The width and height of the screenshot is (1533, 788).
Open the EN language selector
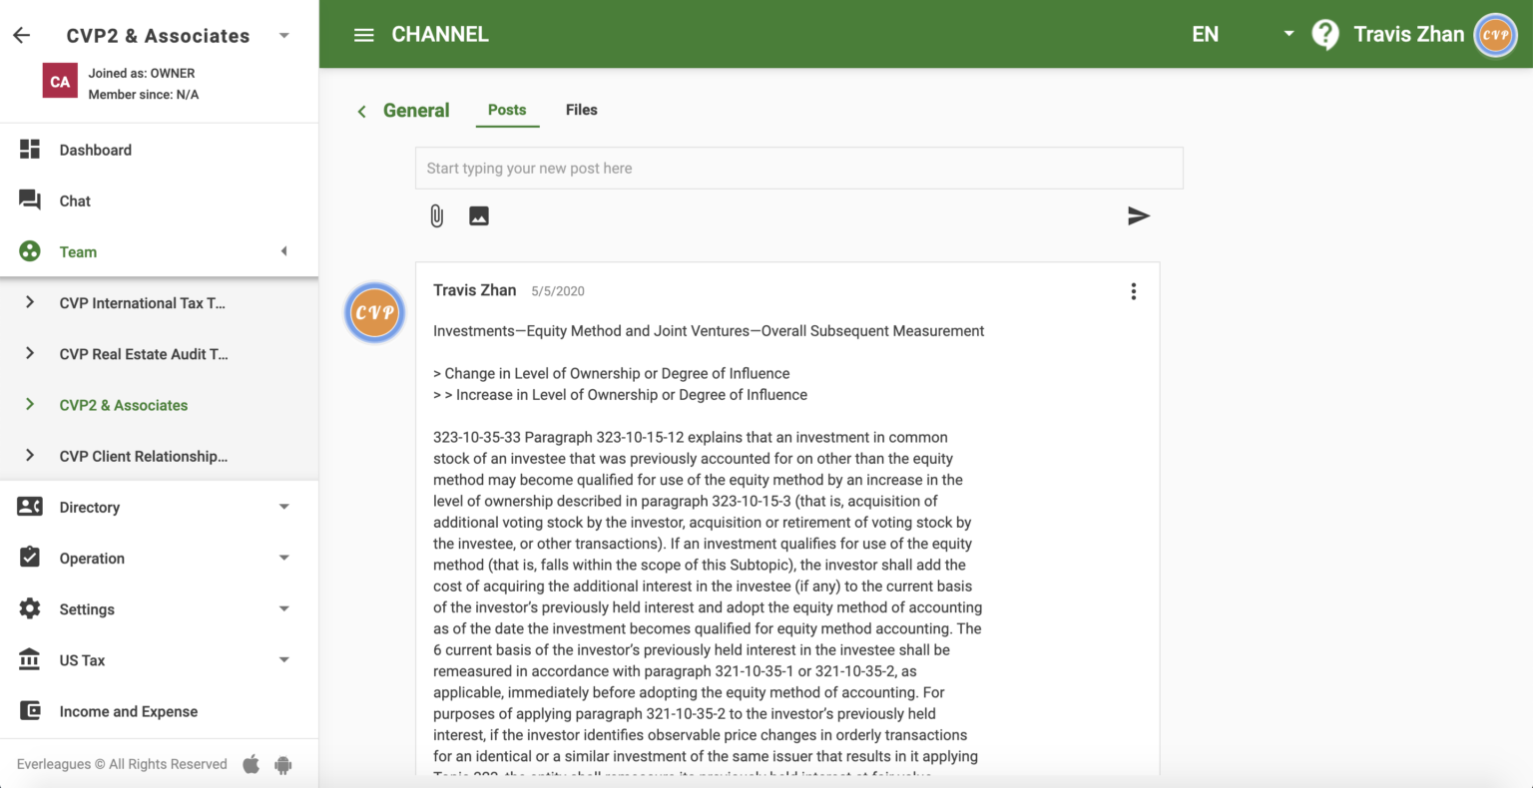(x=1206, y=34)
